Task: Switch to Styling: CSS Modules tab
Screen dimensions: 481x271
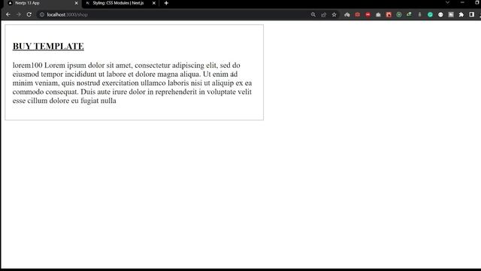Action: pyautogui.click(x=119, y=3)
